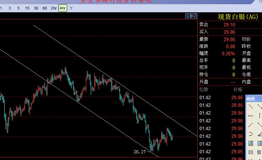The image size is (262, 160).
Task: Open the 2hr period chart
Action: 54,8
